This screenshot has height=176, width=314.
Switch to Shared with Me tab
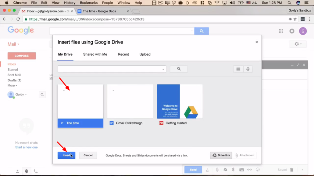95,54
